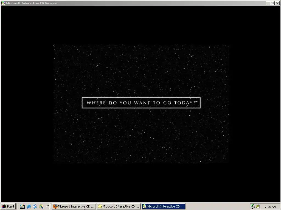This screenshot has height=210, width=281.
Task: Click the first quick launch notepad icon
Action: (23, 206)
